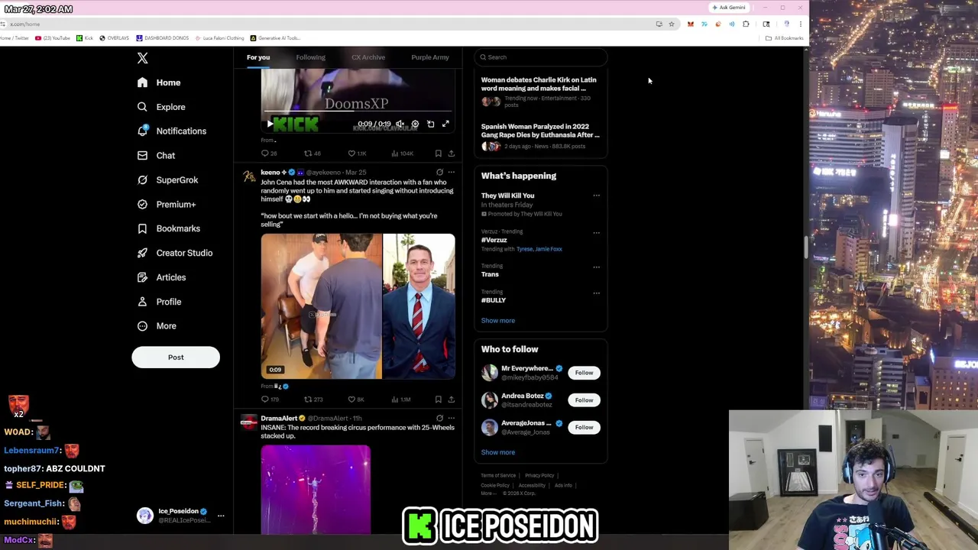This screenshot has width=978, height=550.
Task: Like keeno's John Cena post
Action: pos(356,400)
